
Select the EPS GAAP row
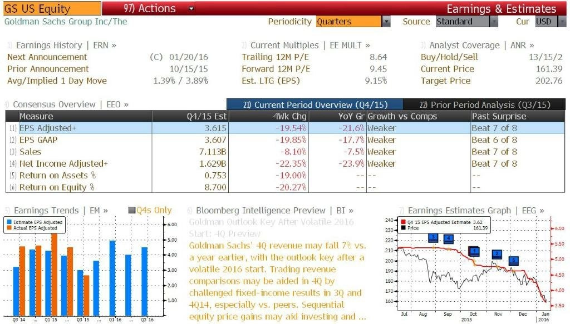[x=285, y=140]
